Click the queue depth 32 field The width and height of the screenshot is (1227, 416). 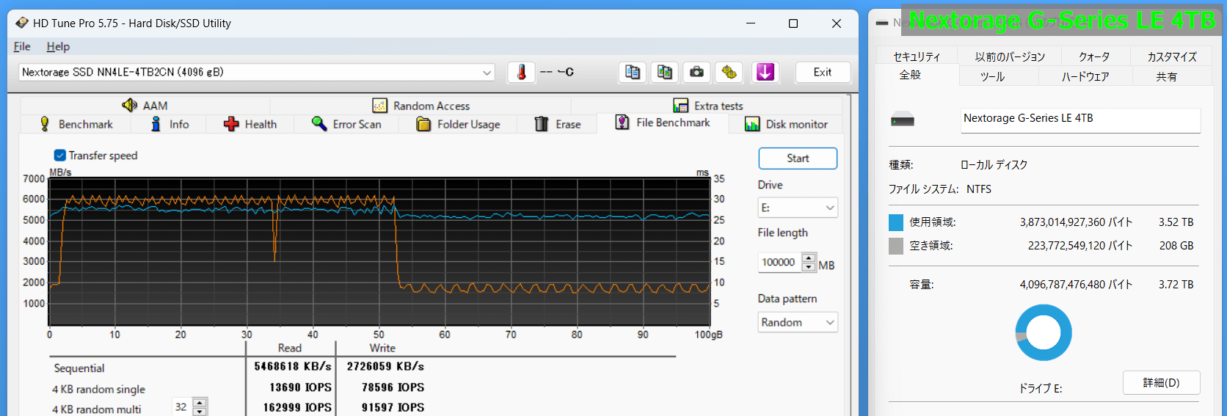182,407
